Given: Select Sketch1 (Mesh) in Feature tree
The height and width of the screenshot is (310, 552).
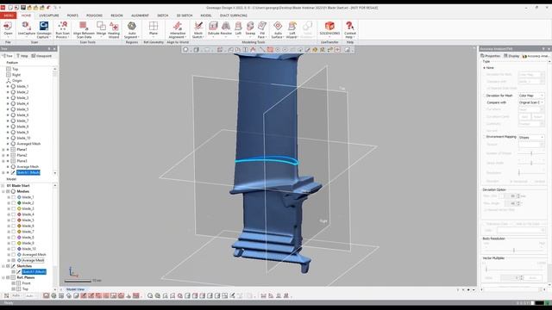Looking at the screenshot, I should [28, 172].
